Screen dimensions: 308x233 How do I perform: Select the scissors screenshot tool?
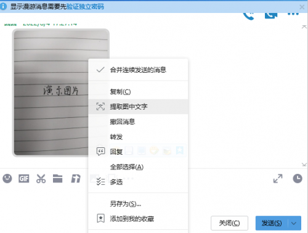coord(41,179)
